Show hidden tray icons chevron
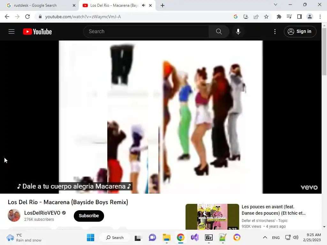The image size is (327, 245). 265,237
